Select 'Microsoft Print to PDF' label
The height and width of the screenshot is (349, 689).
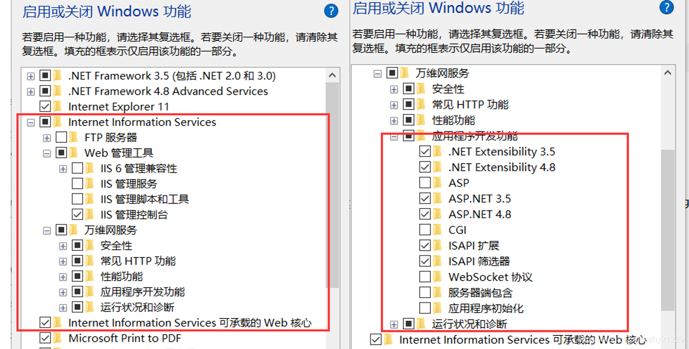124,338
